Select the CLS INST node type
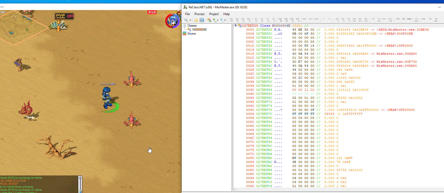Image resolution: width=444 pixels, height=193 pixels. 417,20
